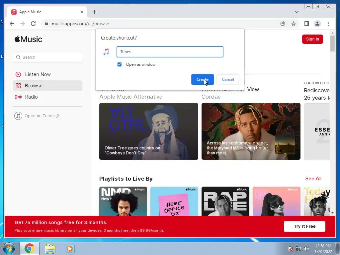The height and width of the screenshot is (255, 340).
Task: Select the Apple Music browser tab
Action: point(47,12)
